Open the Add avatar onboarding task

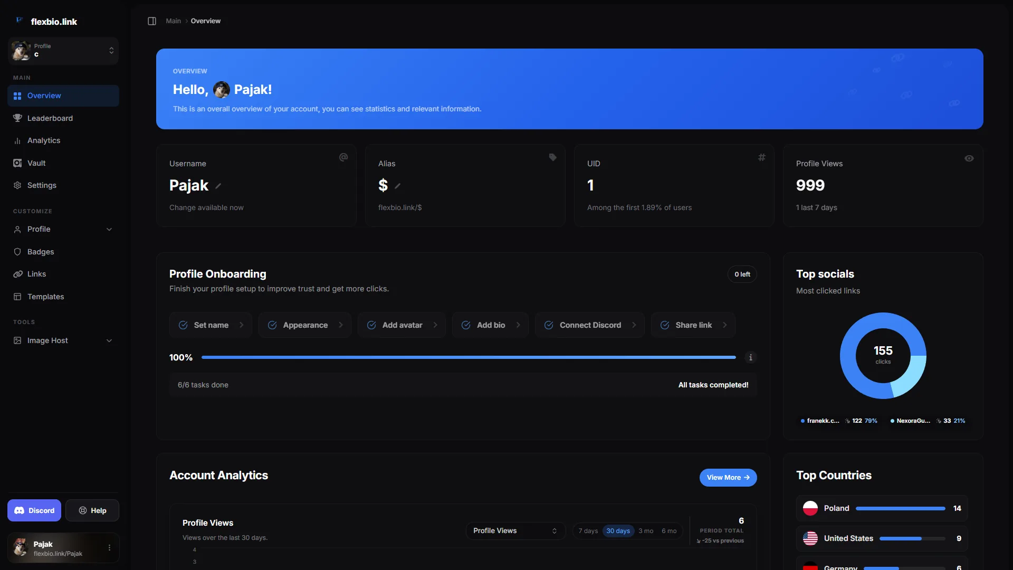coord(402,325)
